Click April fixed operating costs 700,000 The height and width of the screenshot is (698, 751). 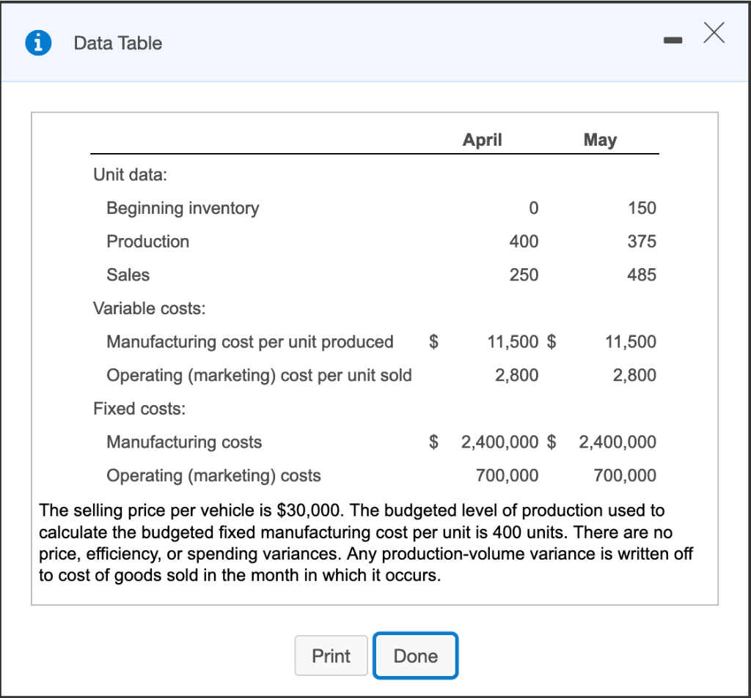(508, 475)
